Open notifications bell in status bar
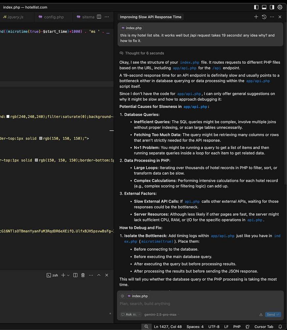The width and height of the screenshot is (287, 330). click(280, 327)
